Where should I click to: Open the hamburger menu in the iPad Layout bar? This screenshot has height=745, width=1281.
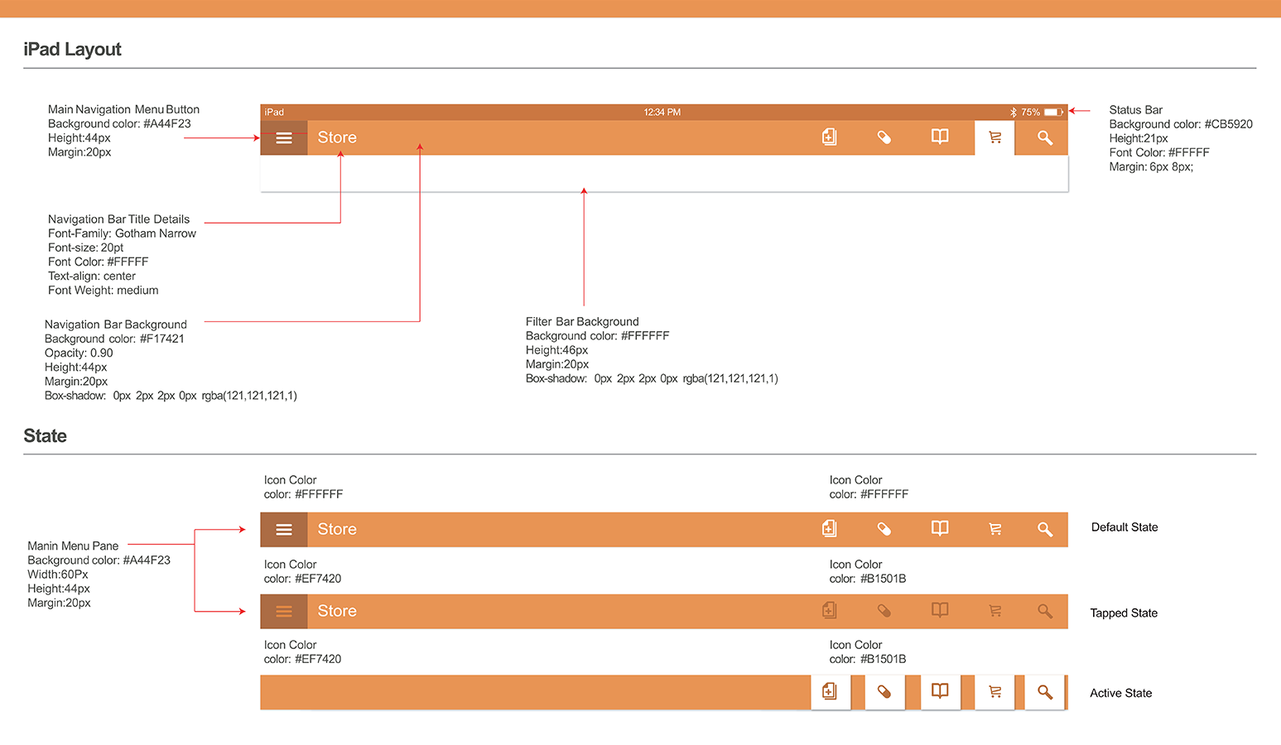(x=284, y=138)
